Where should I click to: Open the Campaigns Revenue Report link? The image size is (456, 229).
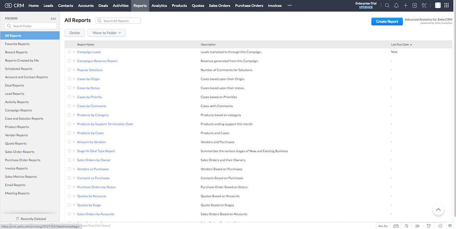(x=97, y=61)
